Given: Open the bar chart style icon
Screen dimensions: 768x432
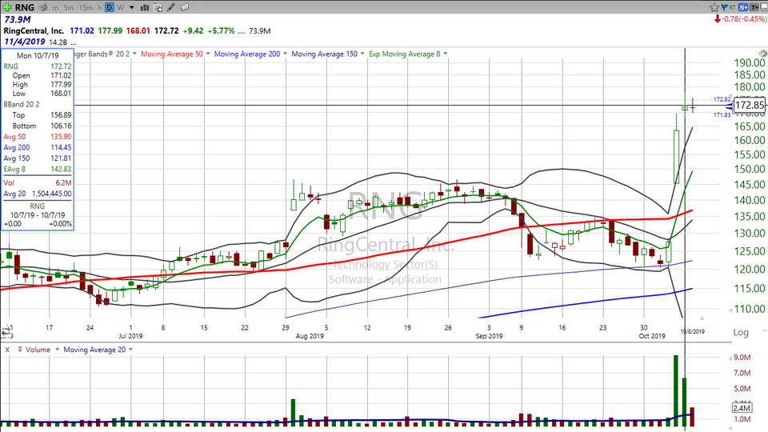Looking at the screenshot, I should [x=142, y=7].
